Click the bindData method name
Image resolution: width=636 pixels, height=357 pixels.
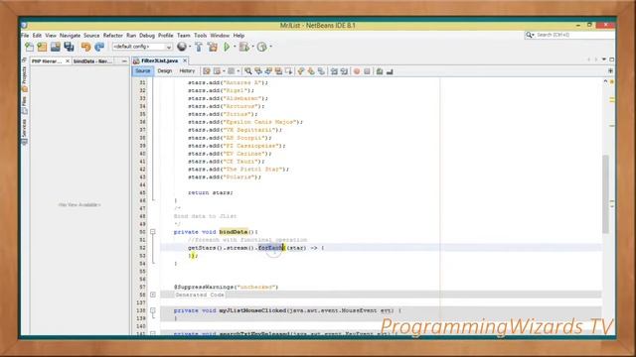tap(234, 232)
